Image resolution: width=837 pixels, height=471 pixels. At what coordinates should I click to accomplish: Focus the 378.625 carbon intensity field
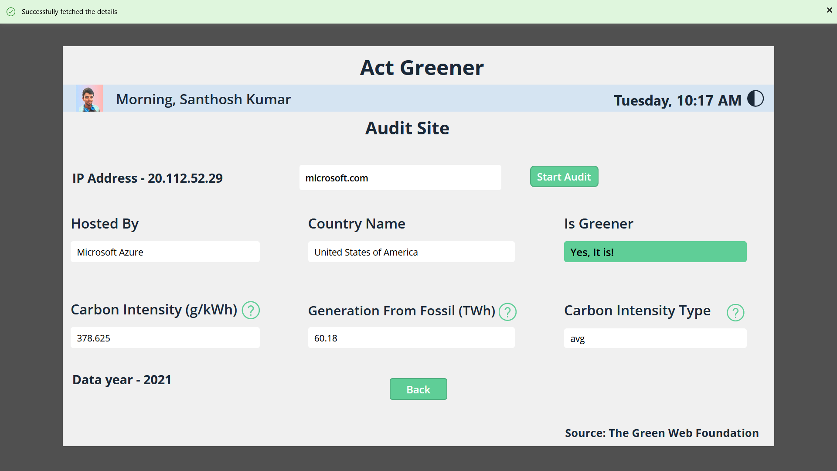(165, 338)
